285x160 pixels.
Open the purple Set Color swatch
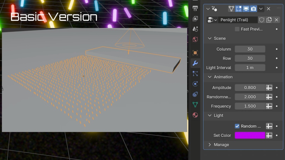point(250,135)
